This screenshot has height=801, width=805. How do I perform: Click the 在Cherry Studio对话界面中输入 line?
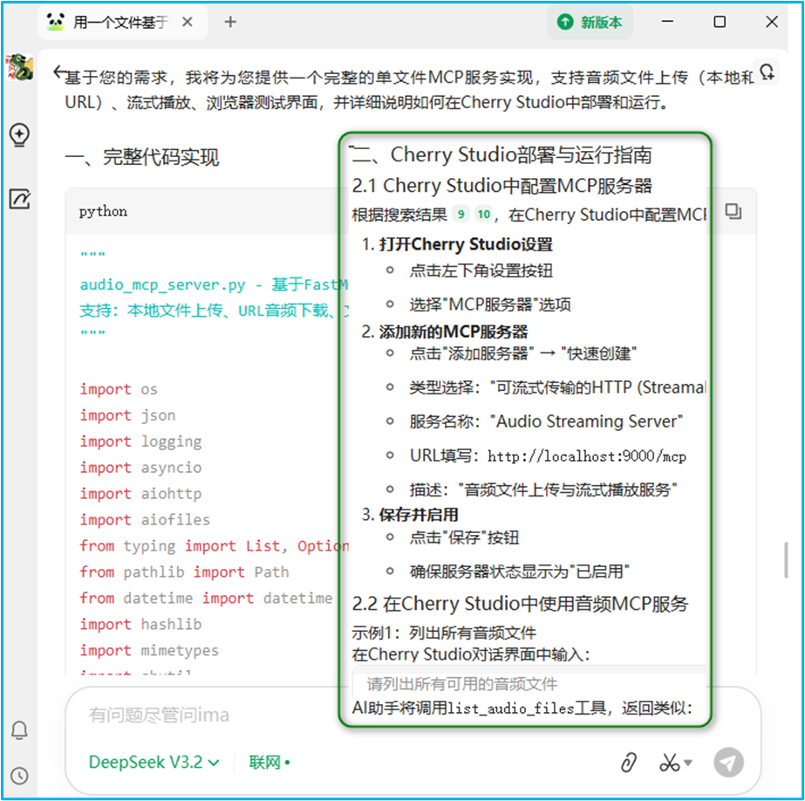click(471, 654)
